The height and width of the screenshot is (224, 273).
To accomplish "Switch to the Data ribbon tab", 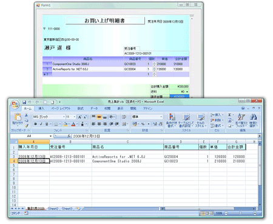I will tap(94, 109).
